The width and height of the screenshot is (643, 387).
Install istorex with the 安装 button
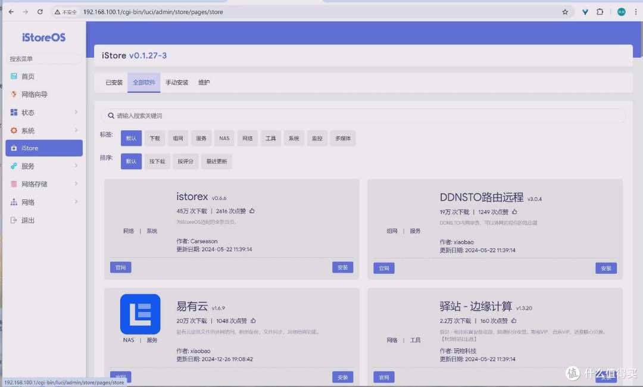click(x=342, y=267)
